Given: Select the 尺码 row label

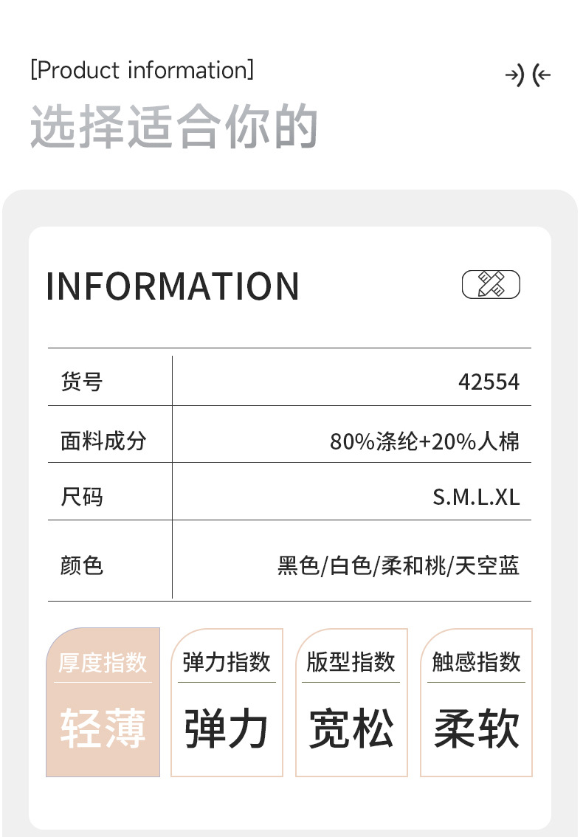Looking at the screenshot, I should 81,497.
